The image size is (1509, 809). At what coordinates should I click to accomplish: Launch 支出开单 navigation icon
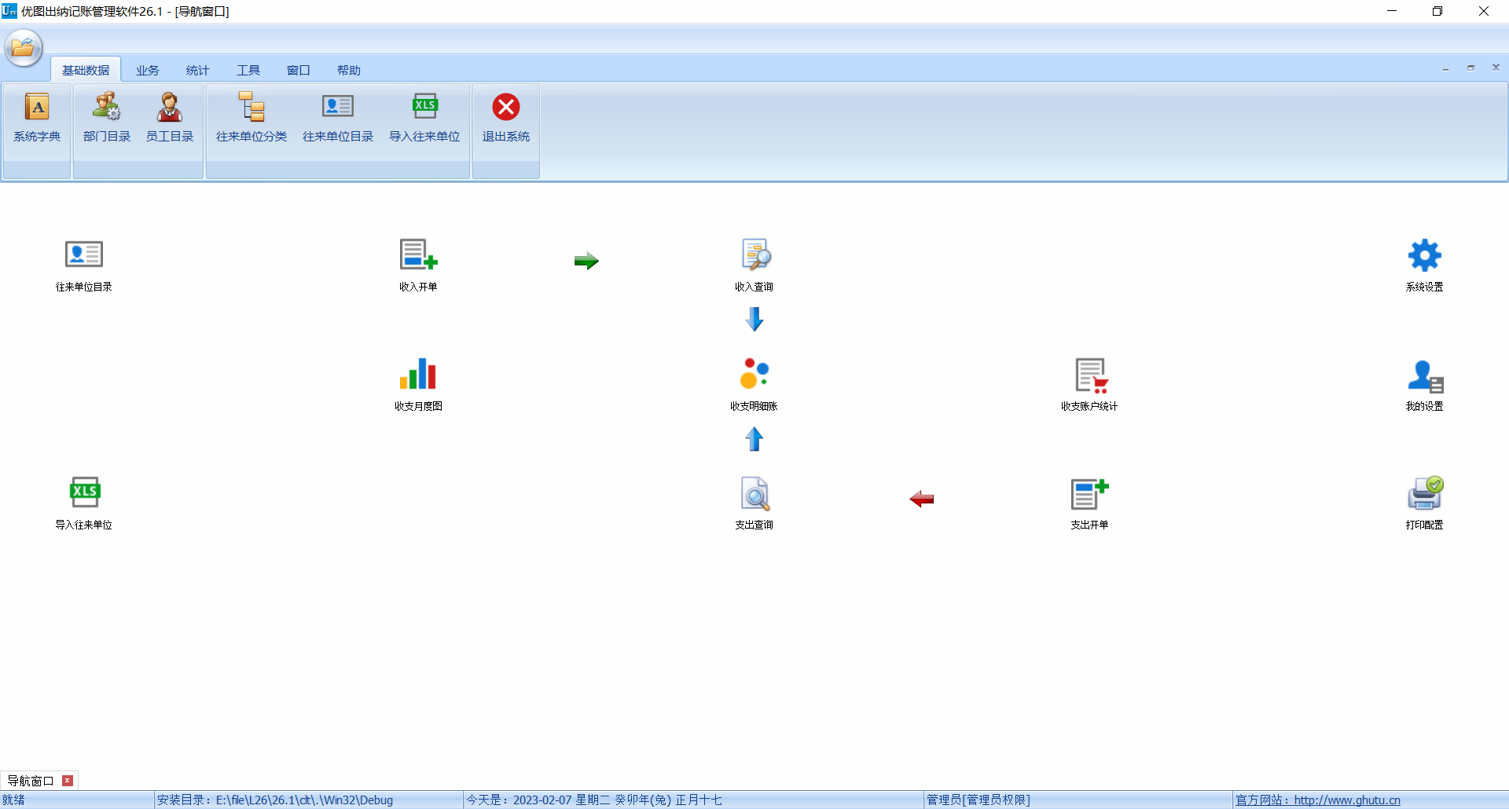click(x=1089, y=503)
